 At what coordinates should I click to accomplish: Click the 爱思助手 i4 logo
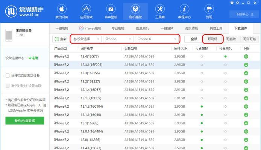coord(24,11)
